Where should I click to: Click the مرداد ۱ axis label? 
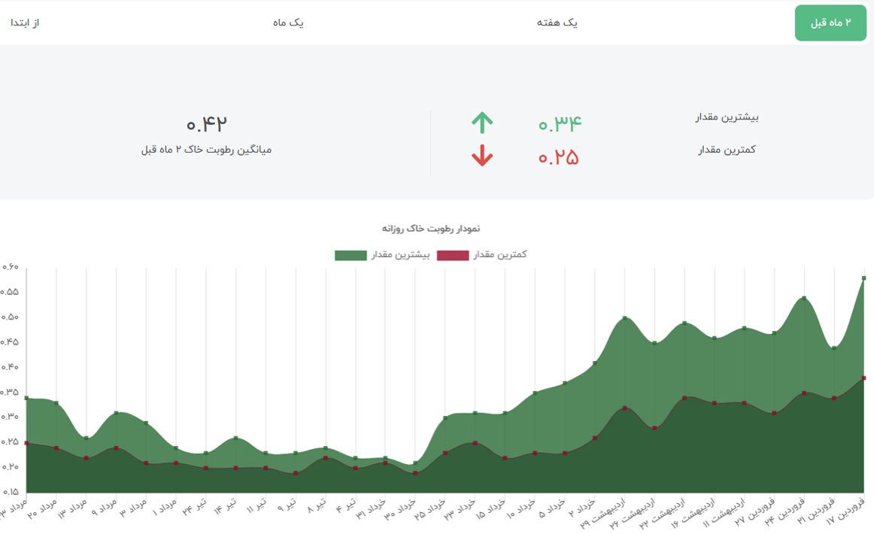click(x=165, y=507)
